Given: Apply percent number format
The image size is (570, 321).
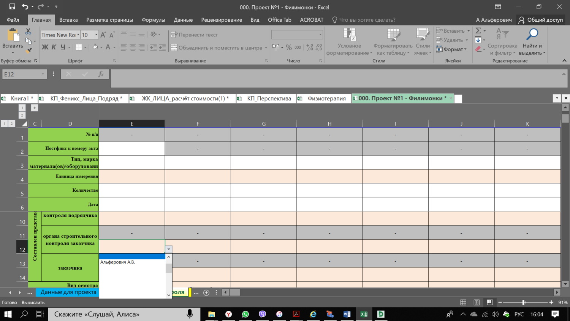Looking at the screenshot, I should tap(289, 48).
